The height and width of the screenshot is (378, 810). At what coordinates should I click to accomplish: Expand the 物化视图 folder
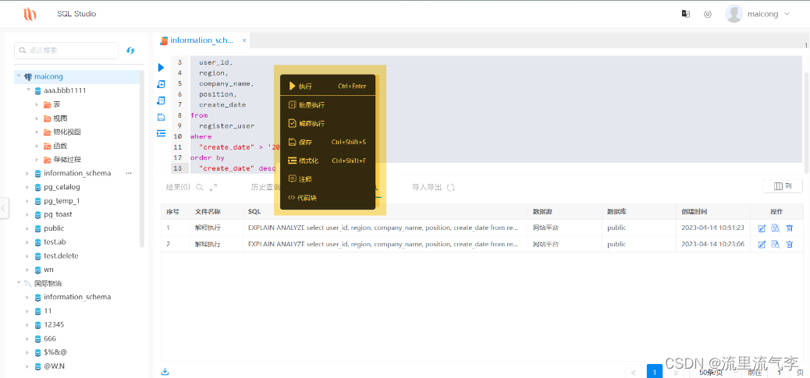(37, 132)
